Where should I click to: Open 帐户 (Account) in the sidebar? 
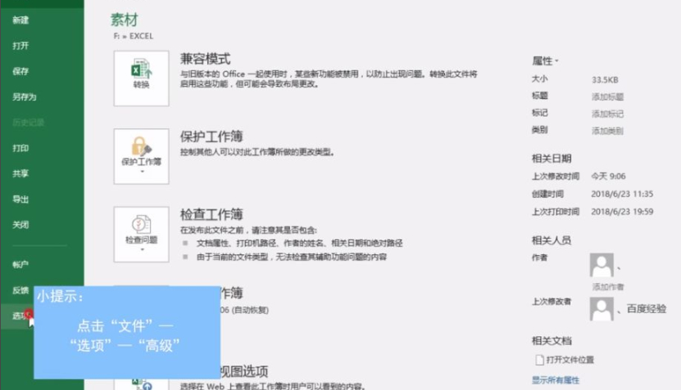coord(20,264)
